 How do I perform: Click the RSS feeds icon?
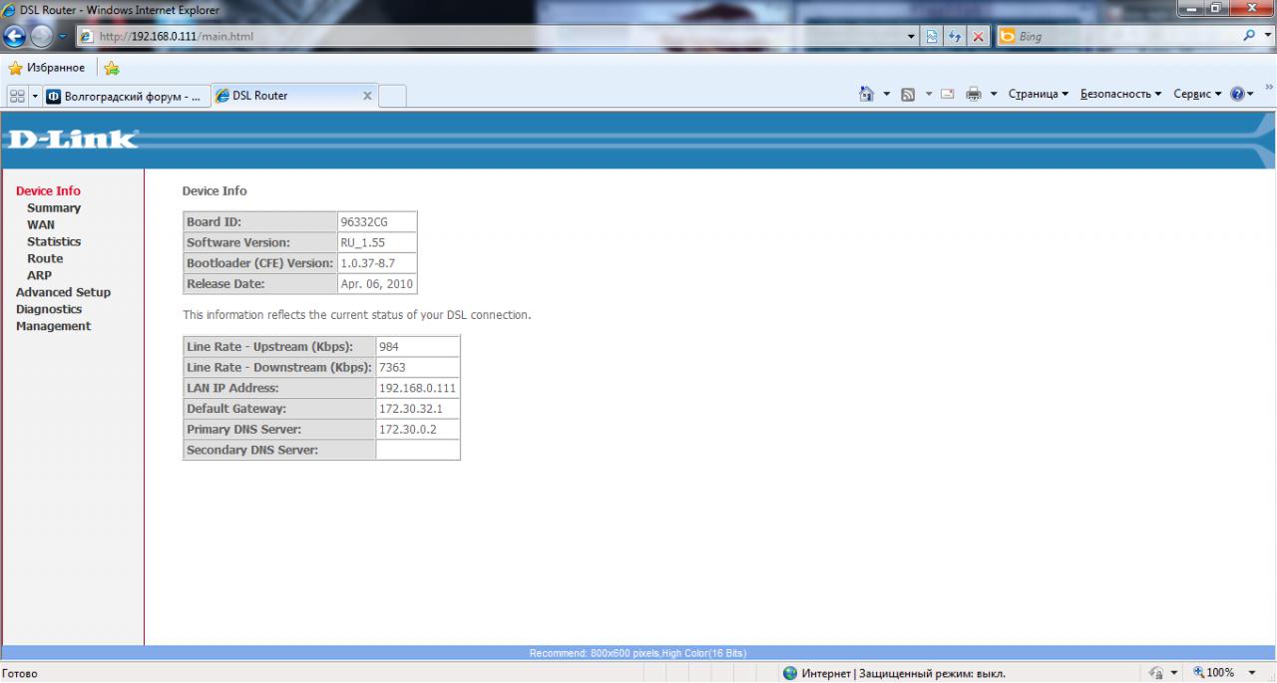pos(909,94)
